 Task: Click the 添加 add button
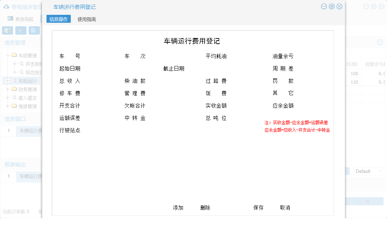click(178, 208)
